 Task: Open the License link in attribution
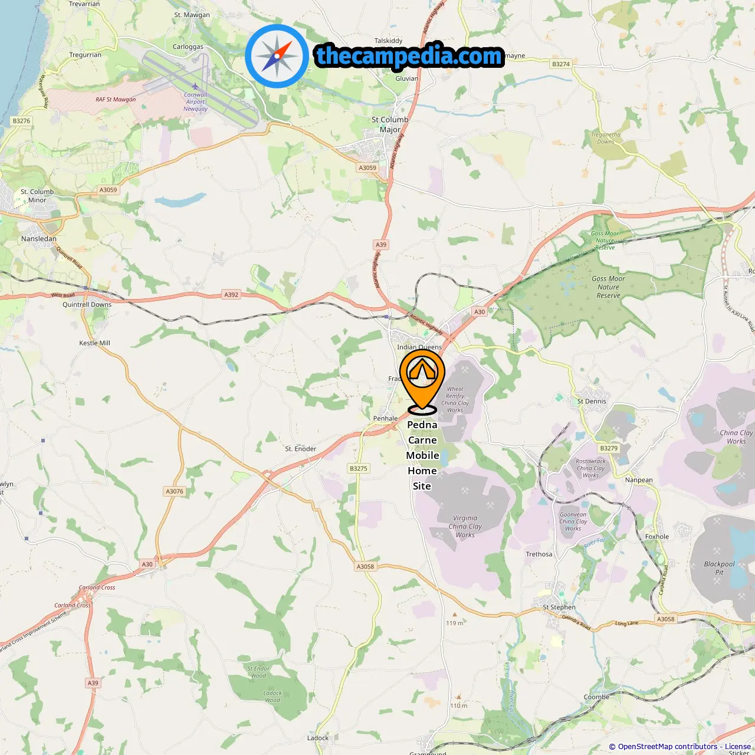pyautogui.click(x=738, y=746)
